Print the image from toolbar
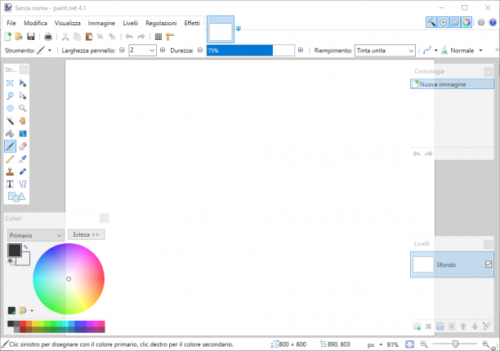 (x=48, y=36)
